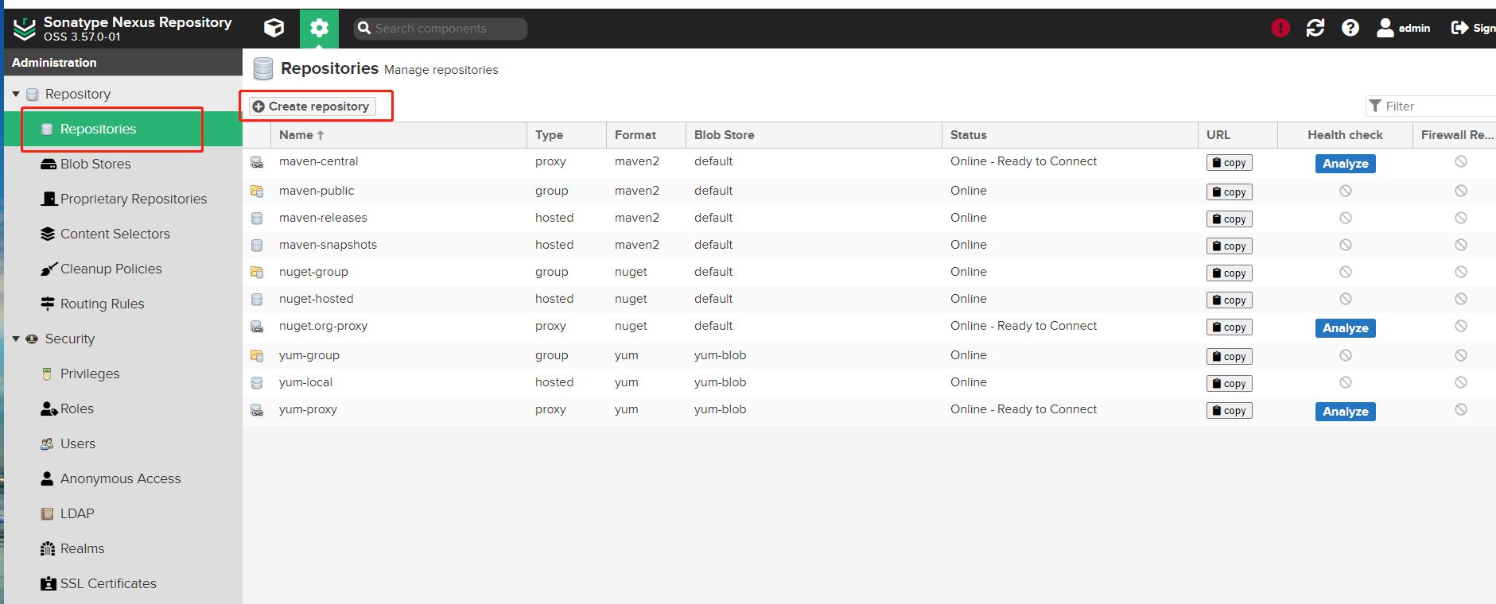
Task: Click Analyze for yum-proxy
Action: [1345, 411]
